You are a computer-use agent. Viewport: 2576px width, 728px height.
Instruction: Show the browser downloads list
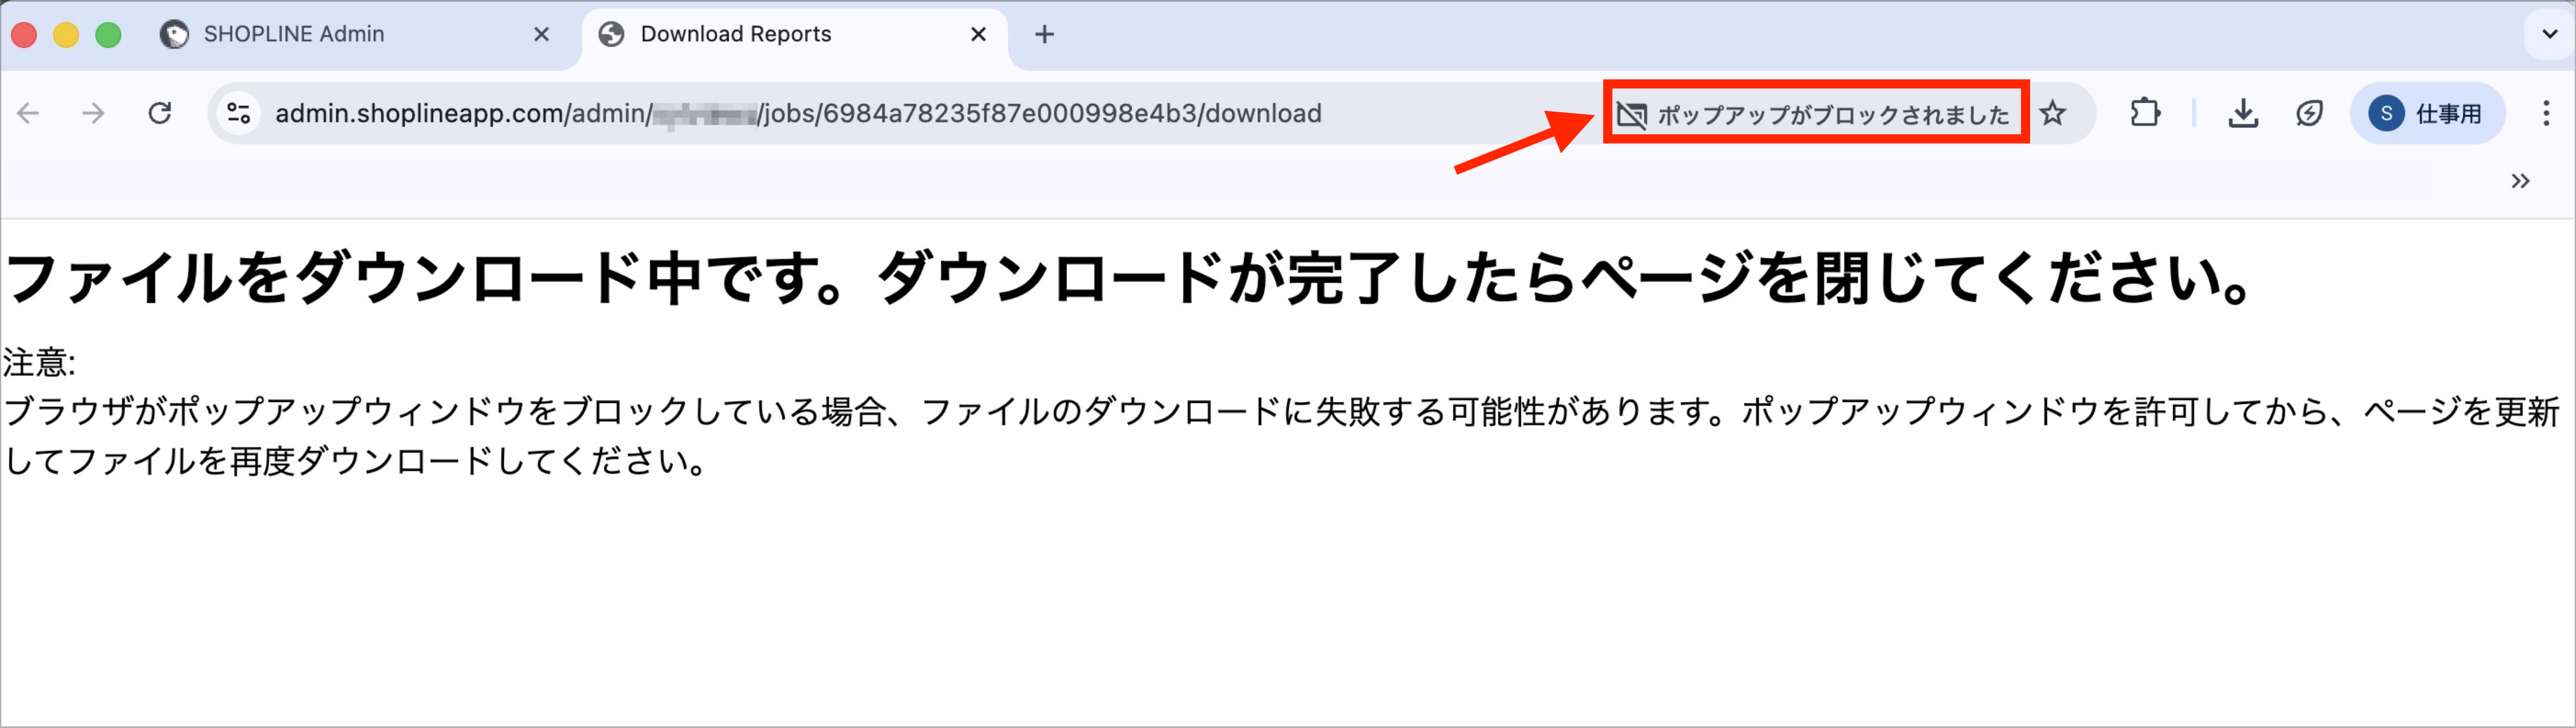point(2243,113)
